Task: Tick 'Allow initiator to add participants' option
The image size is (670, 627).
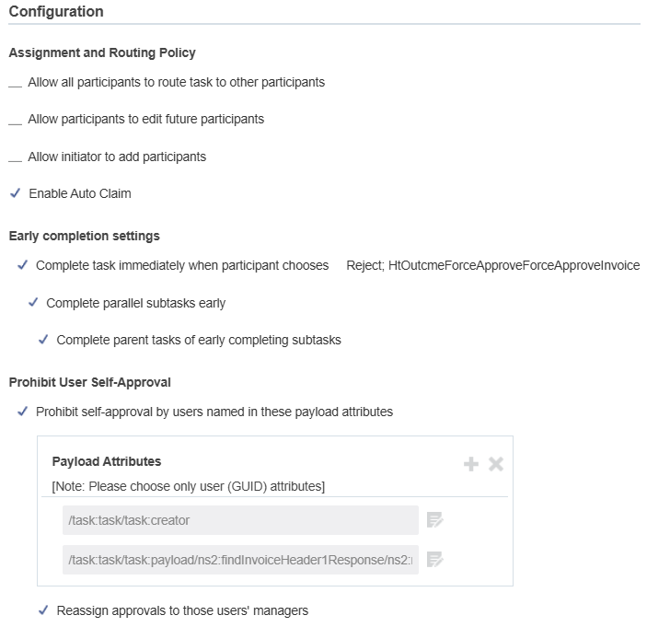Action: pyautogui.click(x=15, y=157)
